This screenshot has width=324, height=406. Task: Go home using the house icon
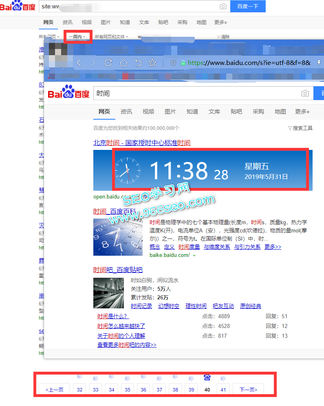point(123,62)
